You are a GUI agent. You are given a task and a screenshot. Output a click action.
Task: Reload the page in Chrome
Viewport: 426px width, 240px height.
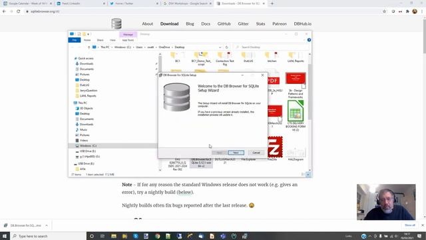(18, 11)
